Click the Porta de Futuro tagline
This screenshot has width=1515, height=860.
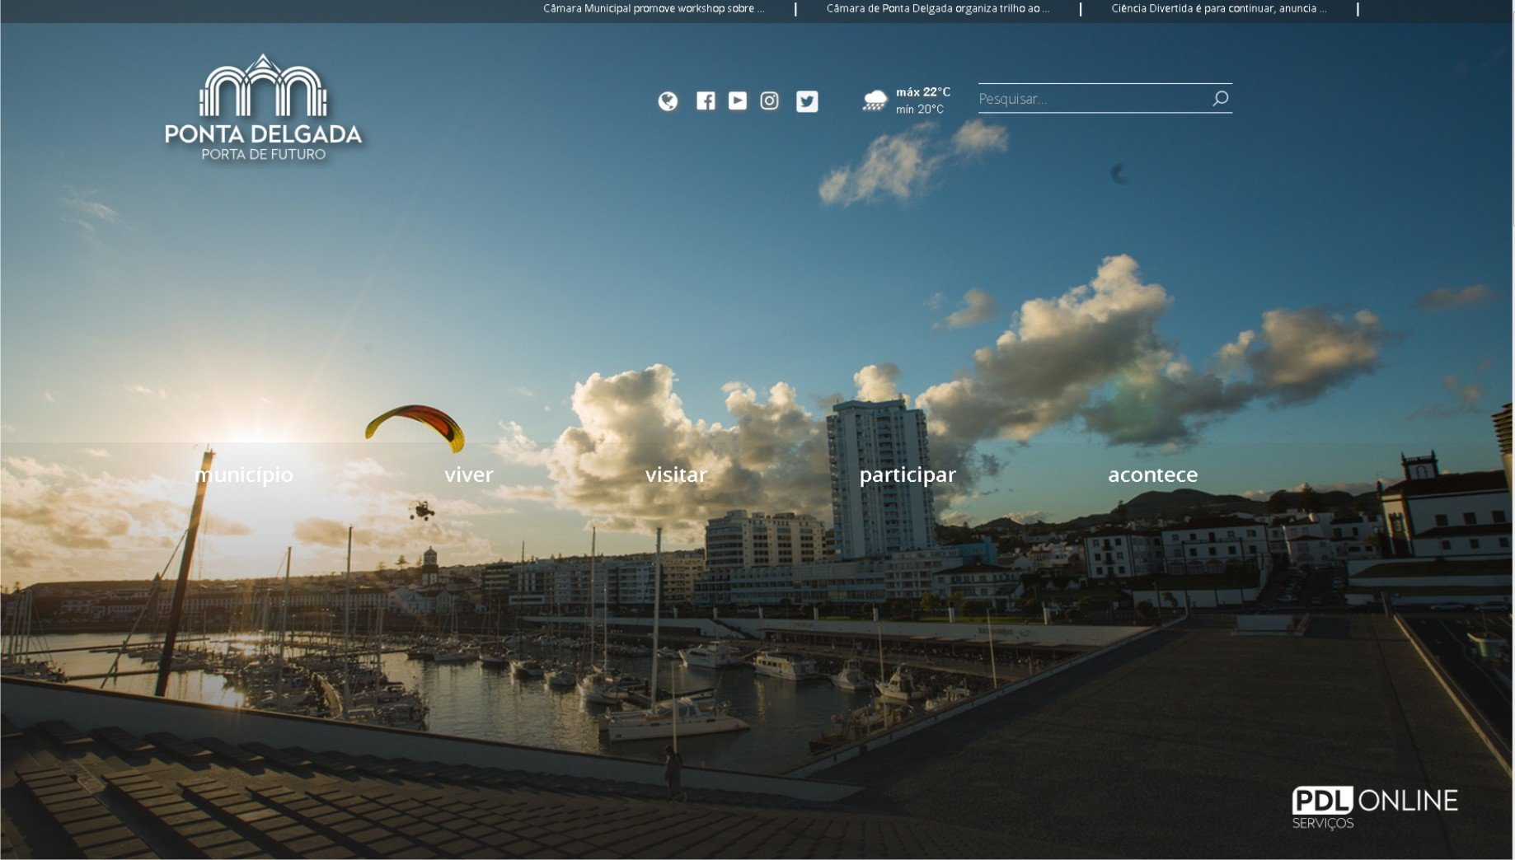[264, 154]
